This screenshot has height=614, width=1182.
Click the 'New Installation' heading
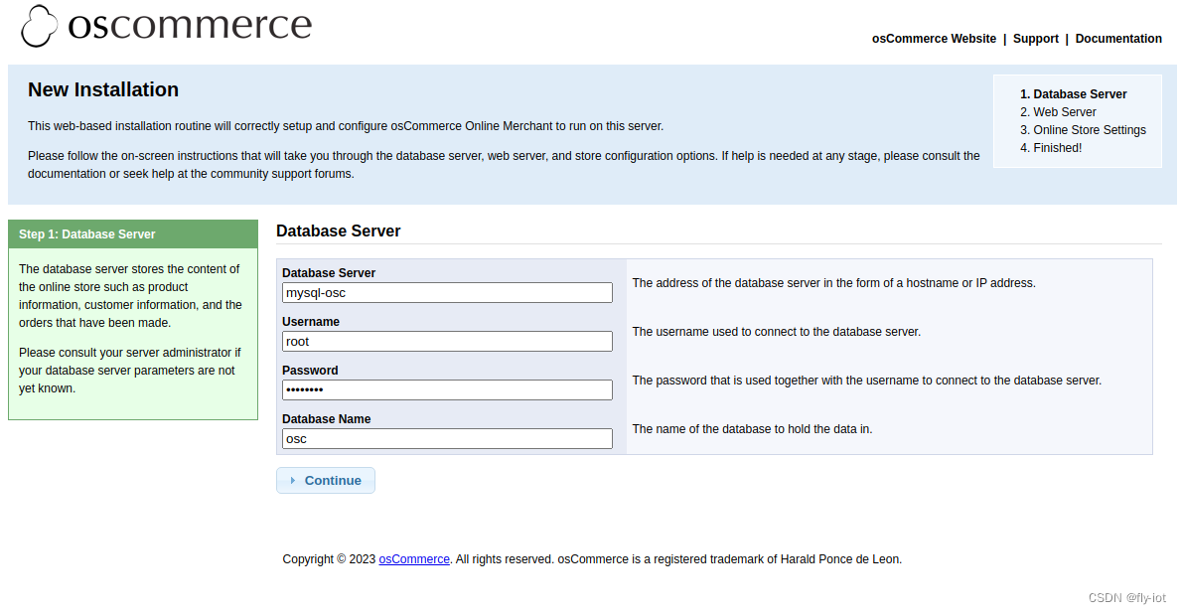point(103,89)
